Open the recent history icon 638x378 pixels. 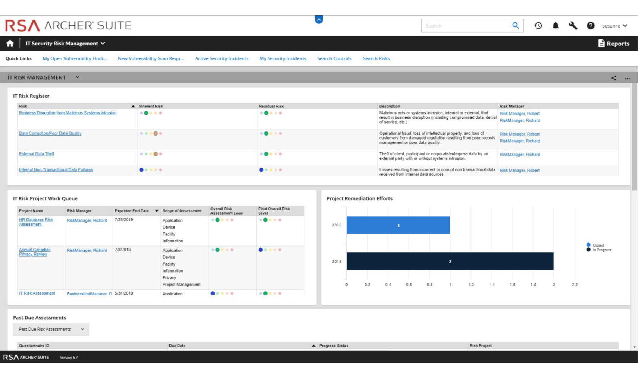[x=538, y=26]
